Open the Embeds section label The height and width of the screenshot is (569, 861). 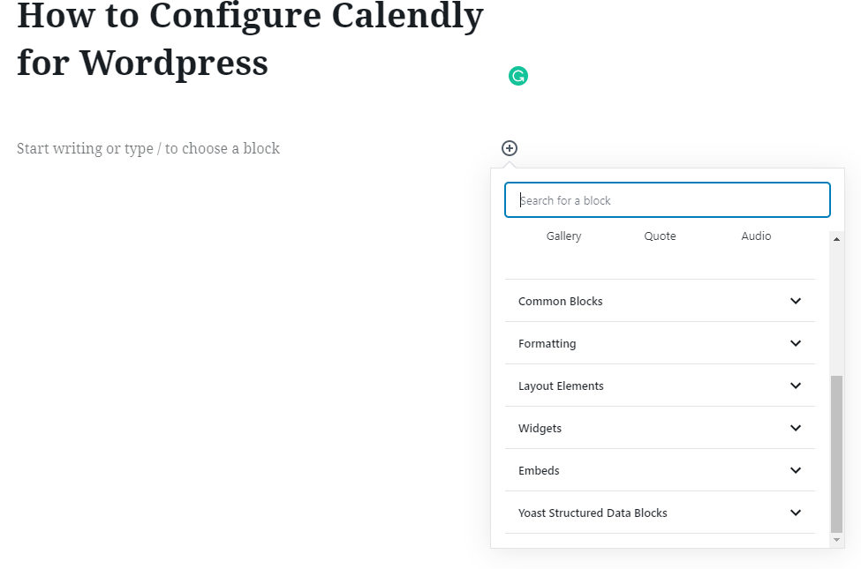(x=539, y=471)
